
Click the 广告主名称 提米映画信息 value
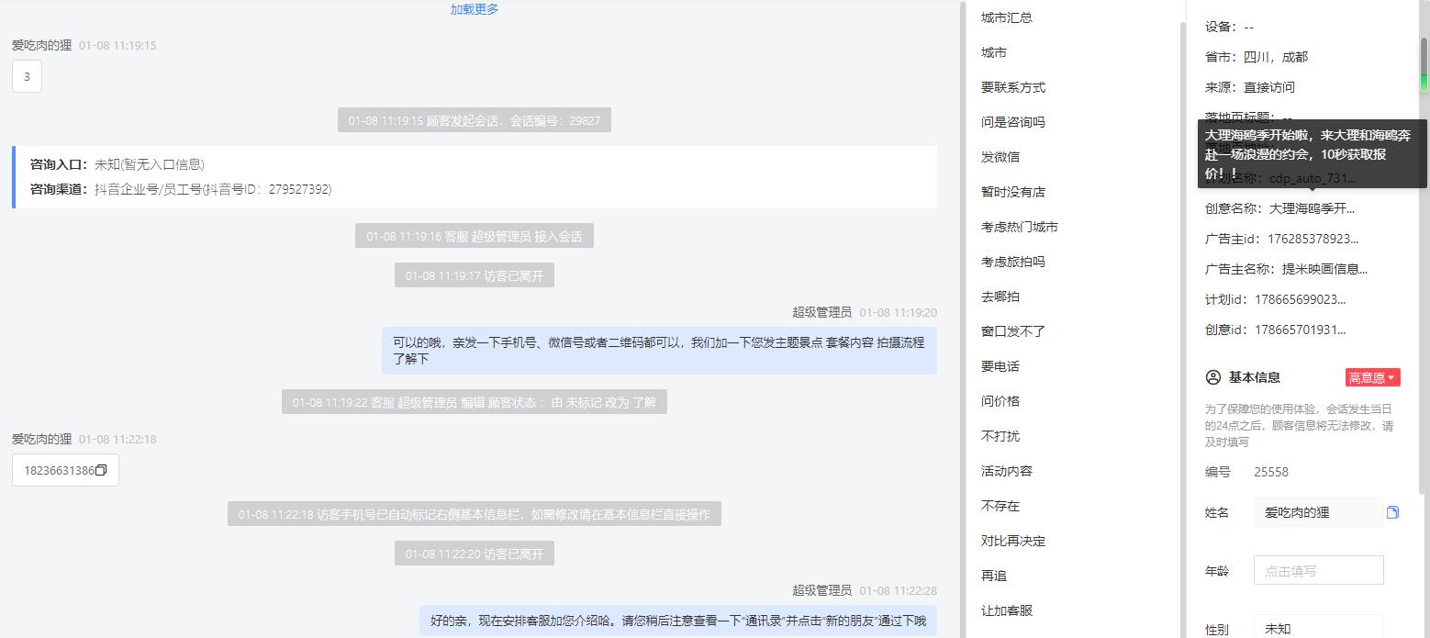click(1324, 269)
